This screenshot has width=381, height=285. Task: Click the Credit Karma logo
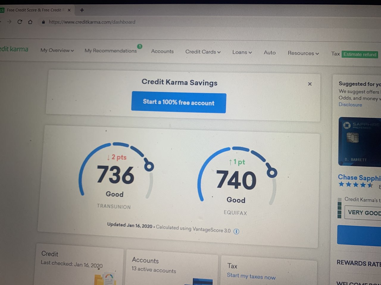[14, 49]
